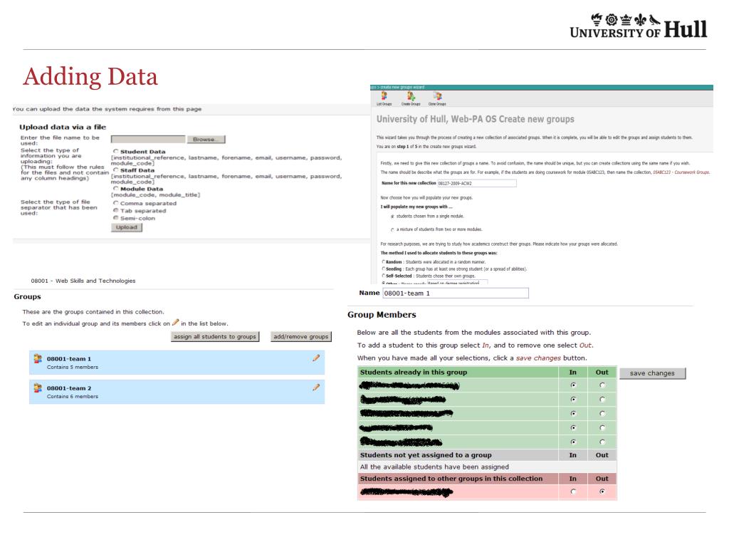Click the Upload button
The width and height of the screenshot is (729, 547).
coord(127,227)
